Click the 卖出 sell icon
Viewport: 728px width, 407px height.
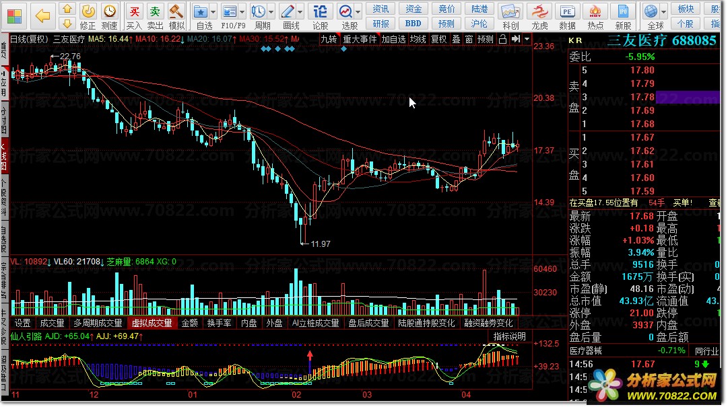(155, 16)
